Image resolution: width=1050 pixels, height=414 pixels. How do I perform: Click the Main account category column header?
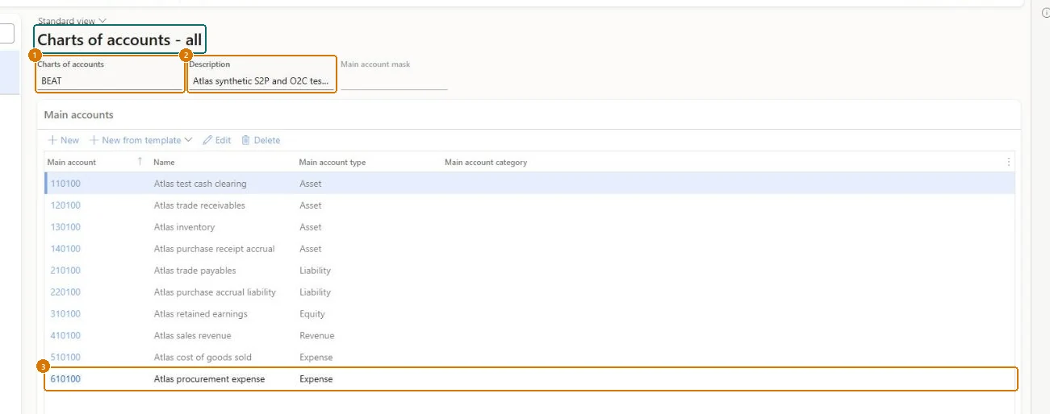tap(486, 162)
